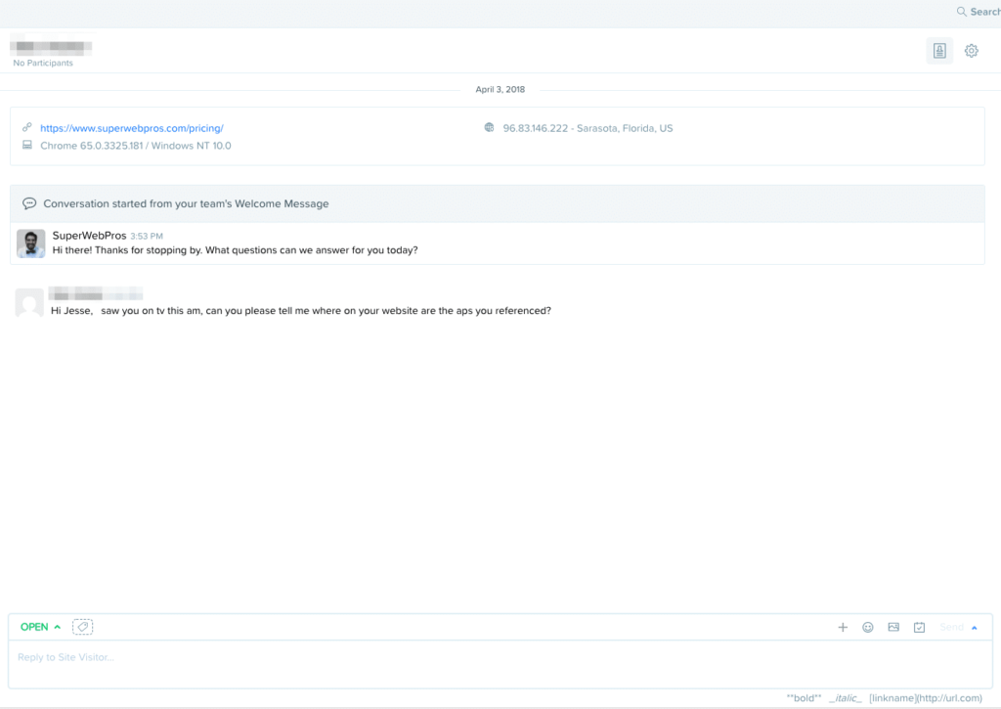Click the SuperWebPros sender name
The width and height of the screenshot is (1001, 709).
point(89,236)
